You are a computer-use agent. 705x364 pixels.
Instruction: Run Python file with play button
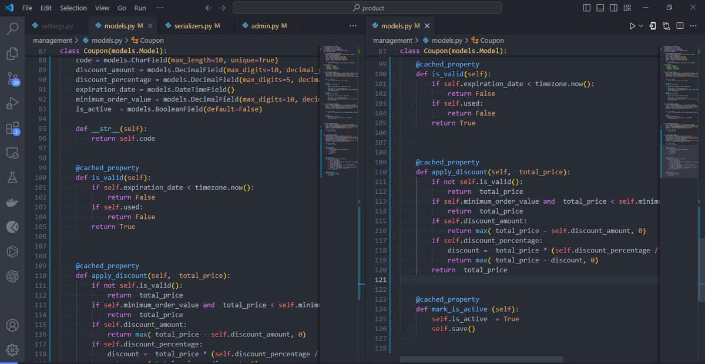click(x=632, y=26)
